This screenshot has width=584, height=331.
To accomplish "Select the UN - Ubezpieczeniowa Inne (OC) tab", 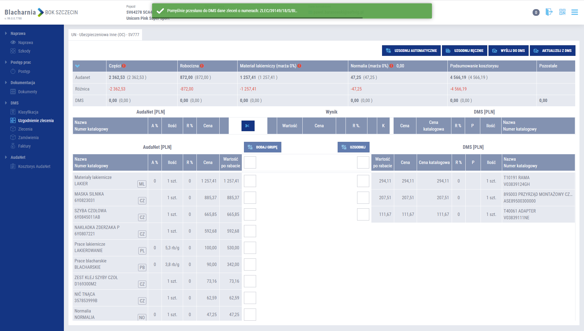I will tap(105, 35).
